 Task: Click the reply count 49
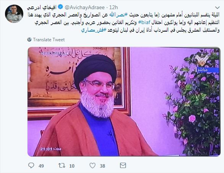[x=41, y=166]
